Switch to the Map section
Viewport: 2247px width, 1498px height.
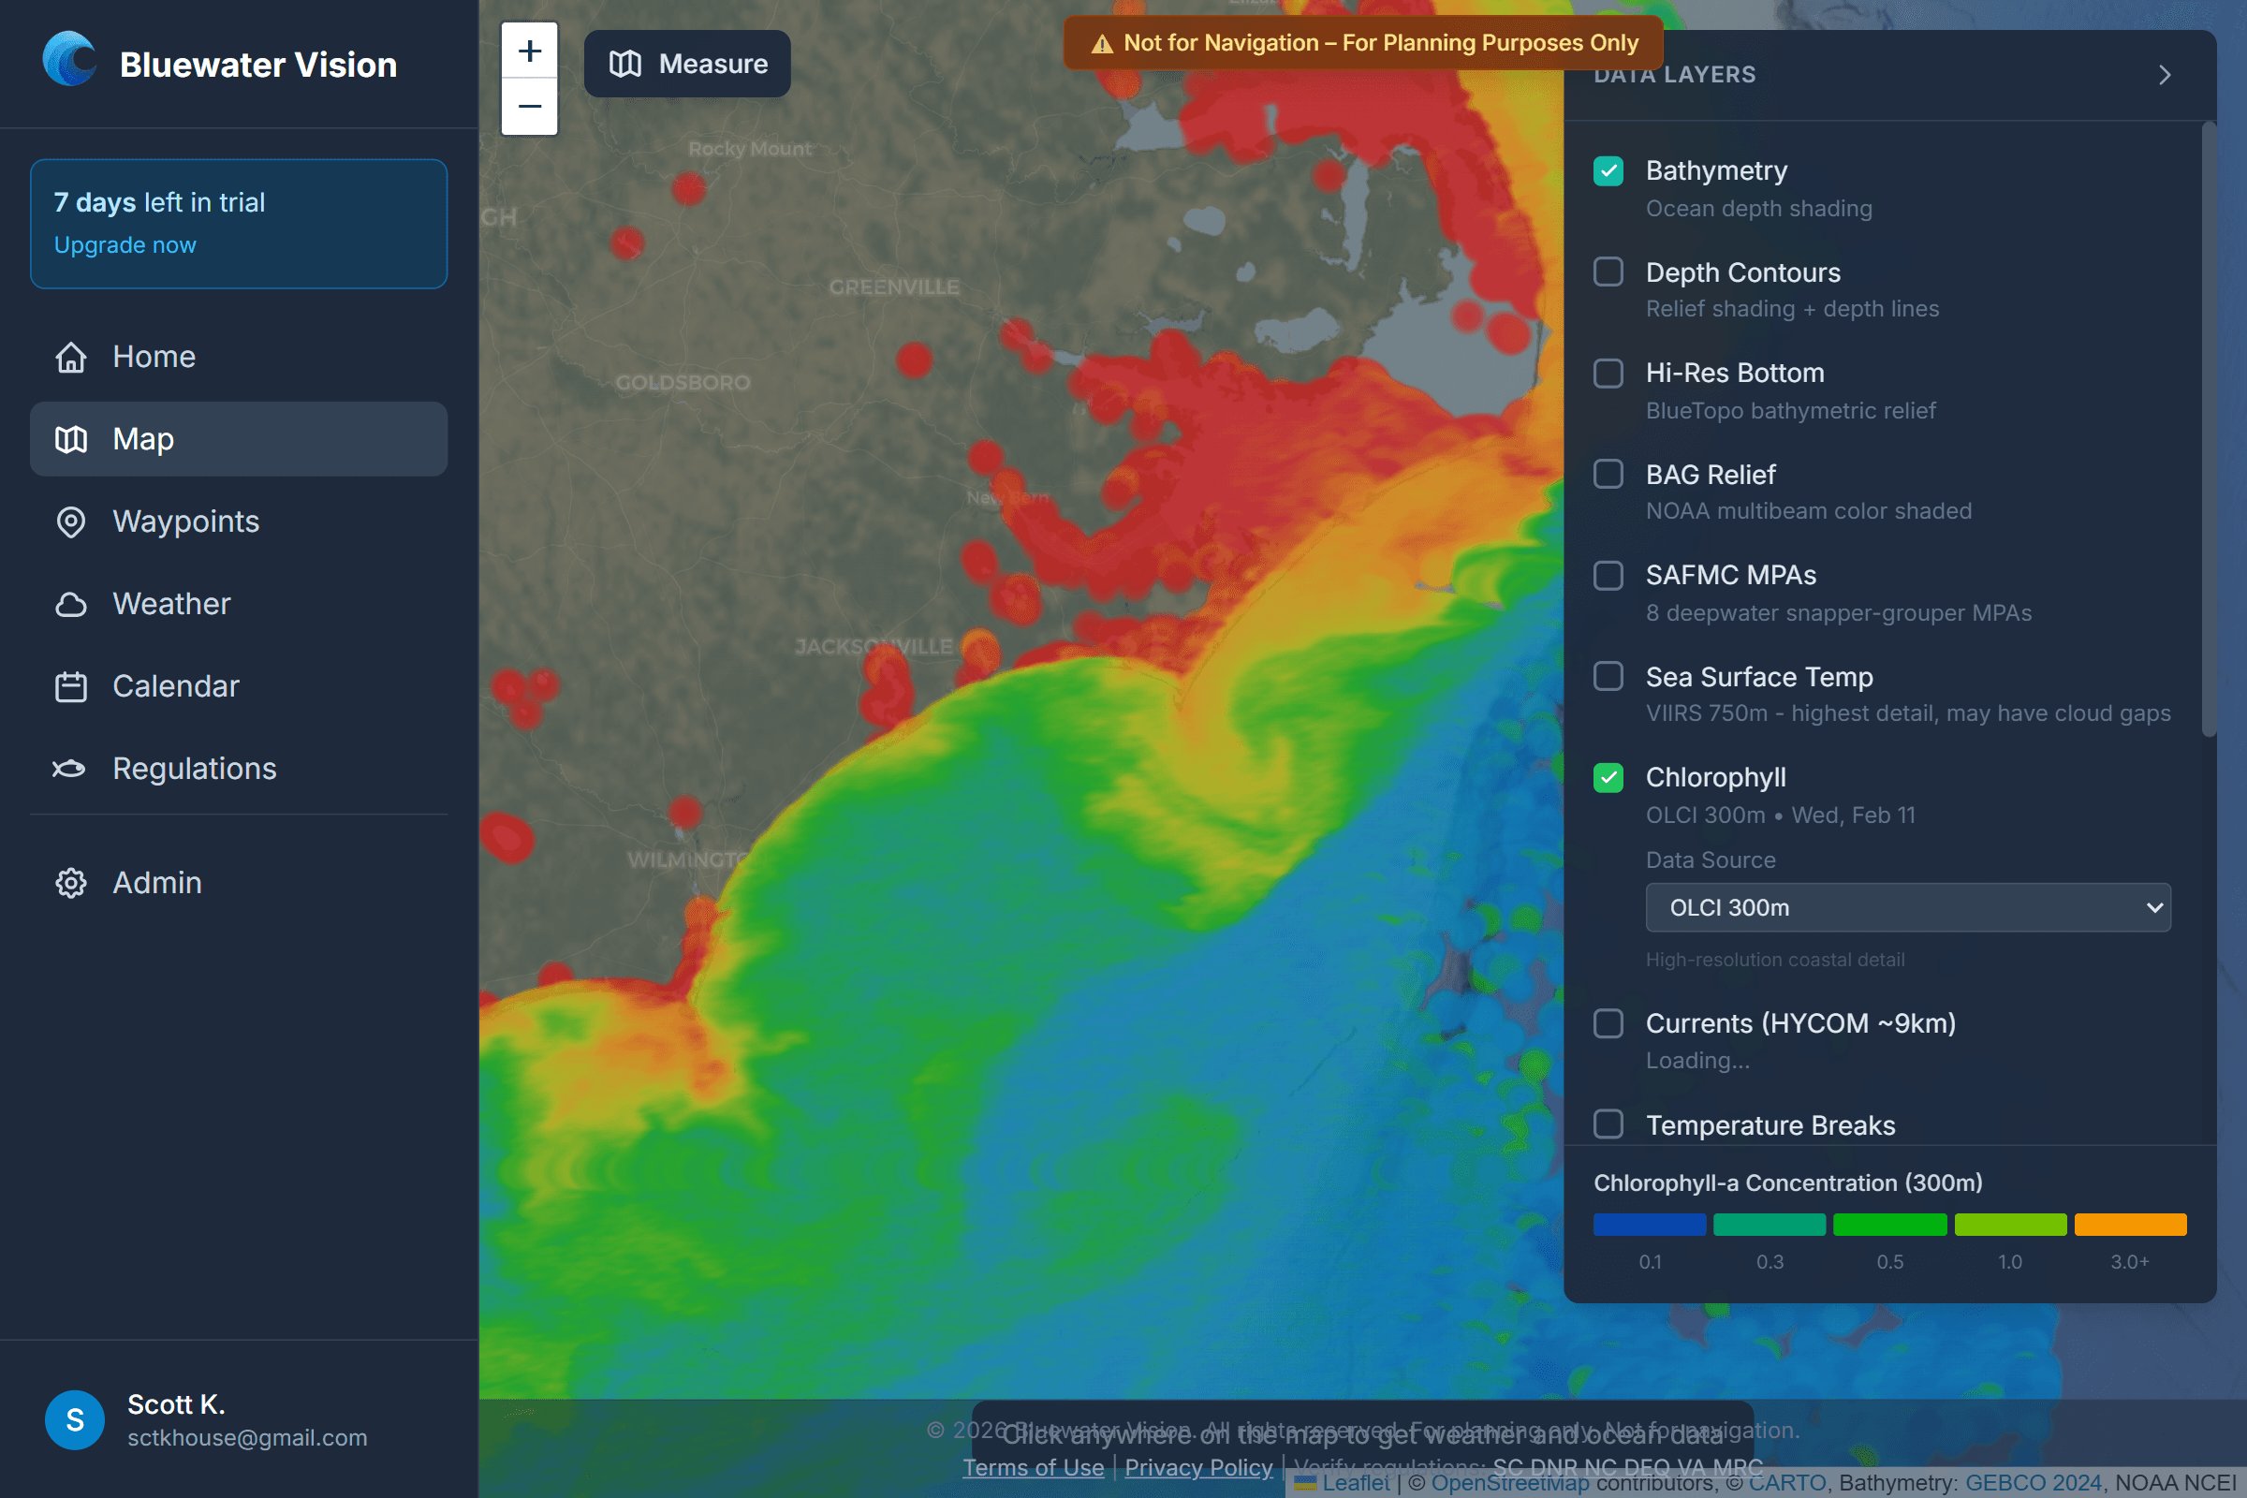tap(143, 438)
